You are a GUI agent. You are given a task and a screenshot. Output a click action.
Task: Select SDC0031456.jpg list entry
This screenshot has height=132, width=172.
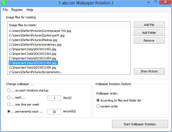click(x=32, y=67)
